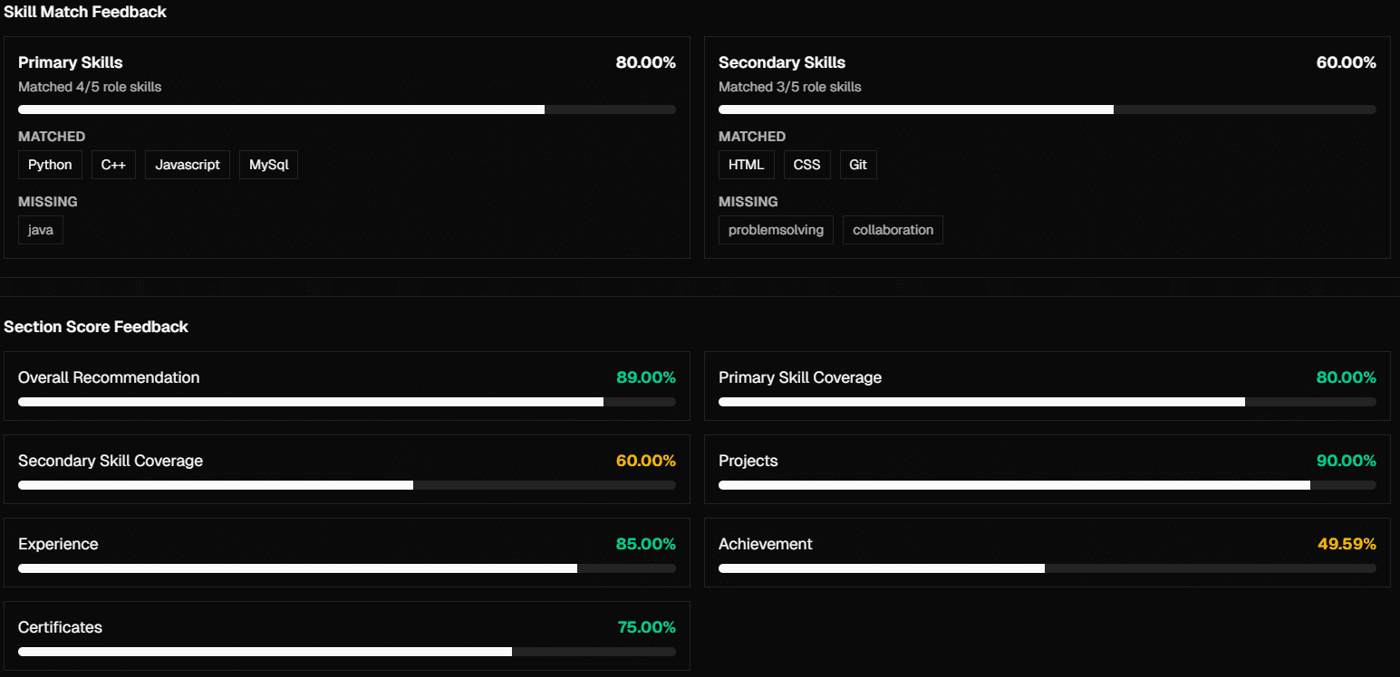Click the Secondary Skill Coverage label

(x=111, y=461)
